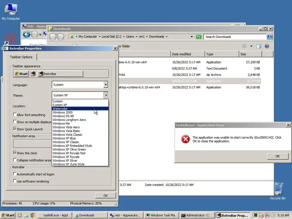Sort Downloads by Type column header

tap(222, 54)
